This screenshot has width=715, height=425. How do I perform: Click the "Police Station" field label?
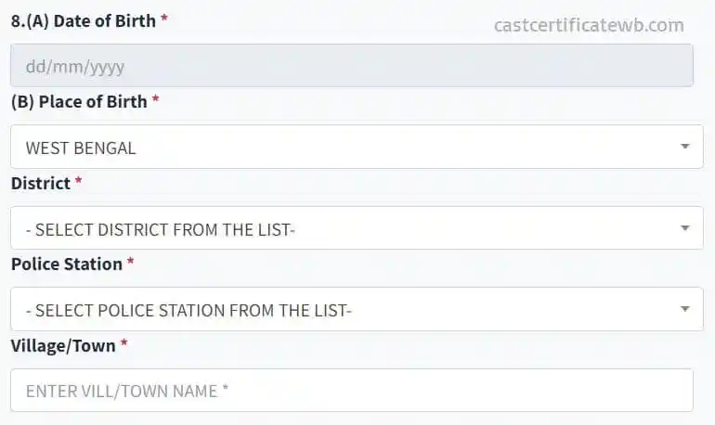66,264
